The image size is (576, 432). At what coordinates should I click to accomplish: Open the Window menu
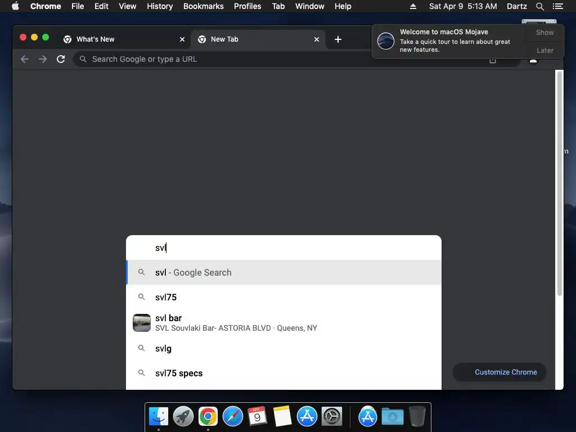(x=310, y=6)
